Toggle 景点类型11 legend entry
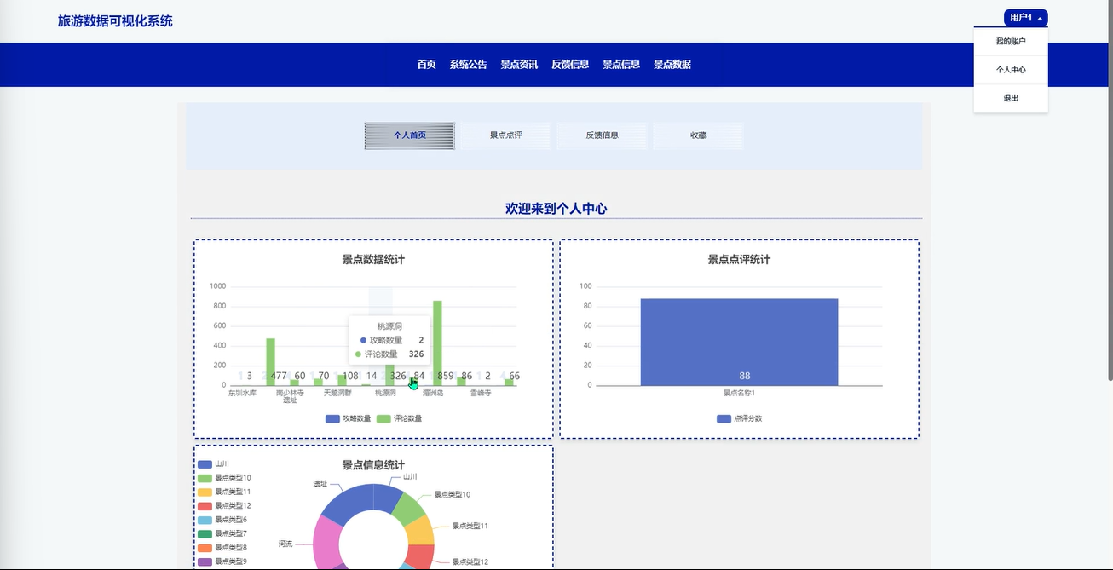Image resolution: width=1113 pixels, height=570 pixels. [x=224, y=492]
